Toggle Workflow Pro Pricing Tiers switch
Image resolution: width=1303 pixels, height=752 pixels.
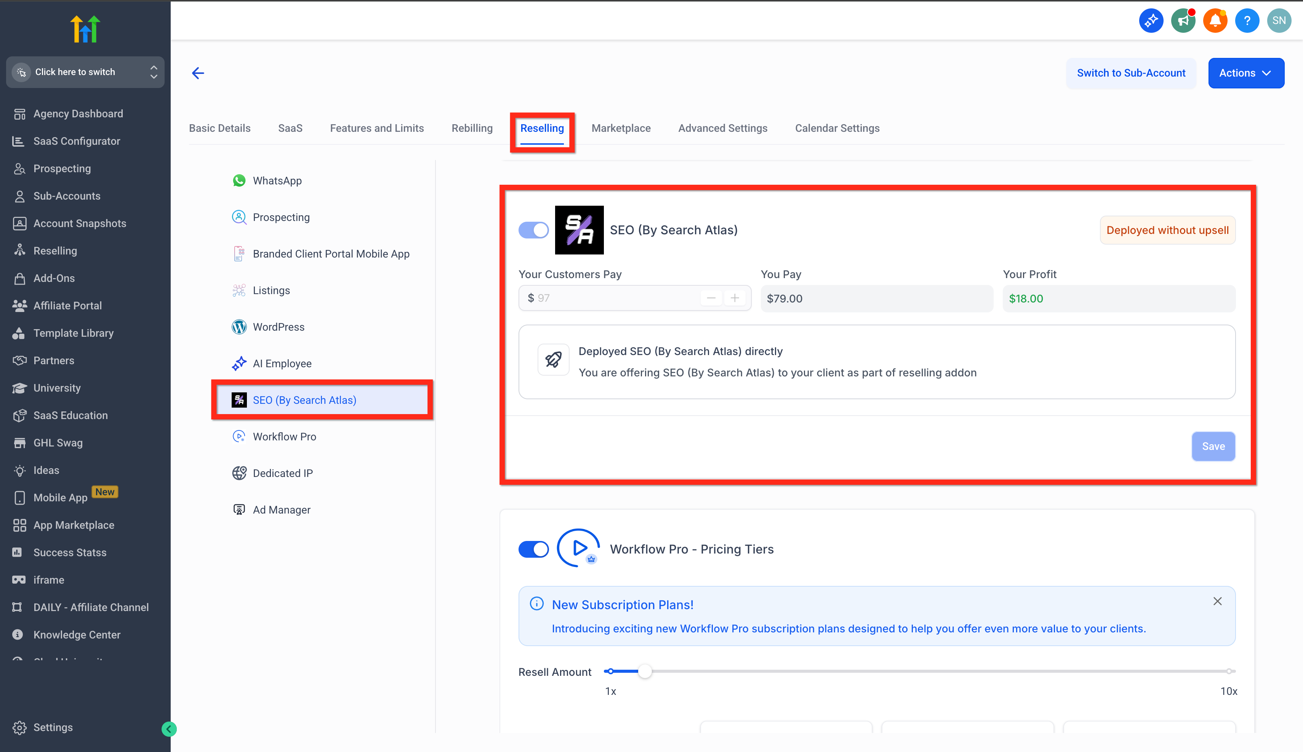point(533,549)
